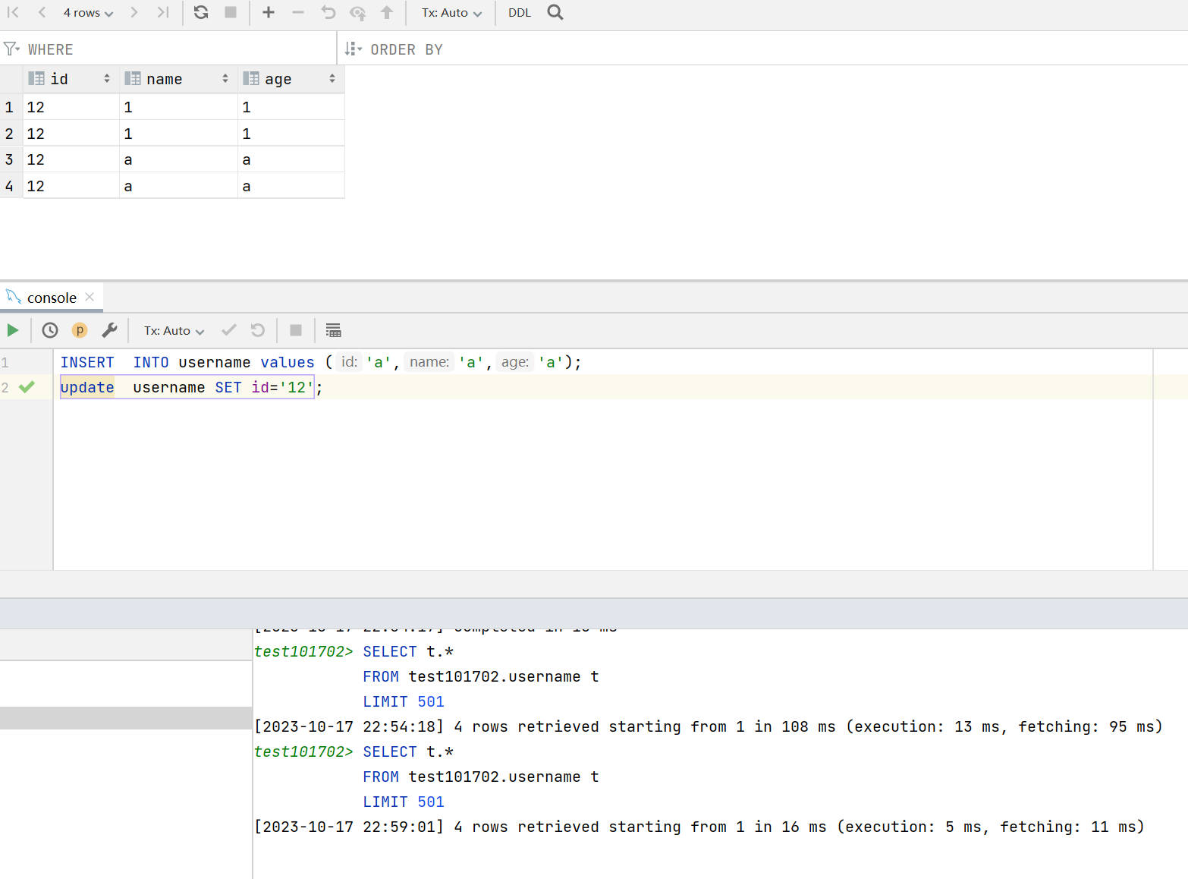This screenshot has height=879, width=1188.
Task: Toggle sort on the id column
Action: coord(107,79)
